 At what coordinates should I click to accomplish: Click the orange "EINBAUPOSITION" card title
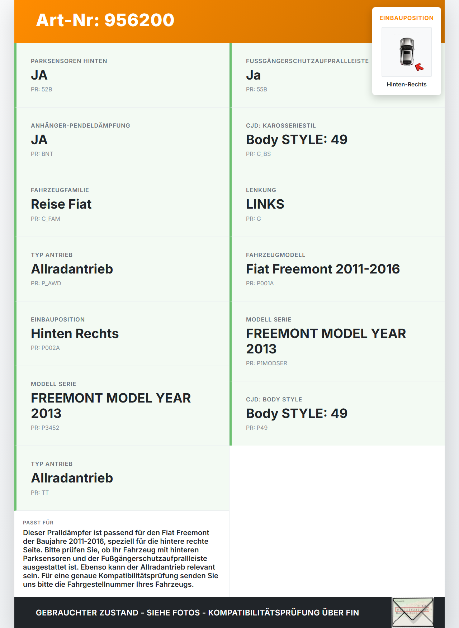(406, 18)
